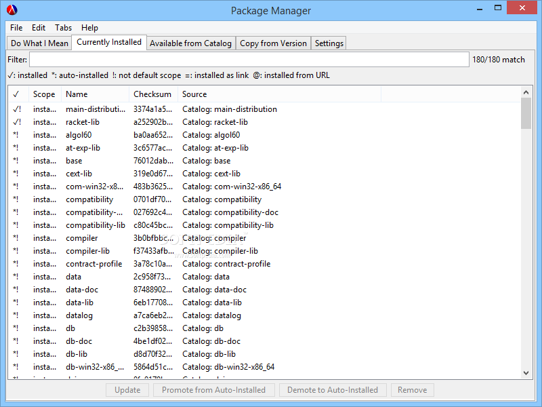The image size is (542, 407).
Task: Focus the Filter text field
Action: point(249,60)
